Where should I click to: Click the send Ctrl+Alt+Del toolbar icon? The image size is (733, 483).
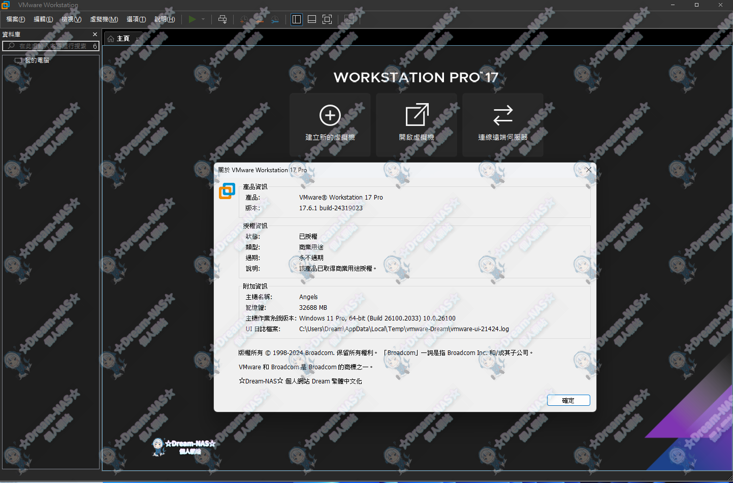222,19
